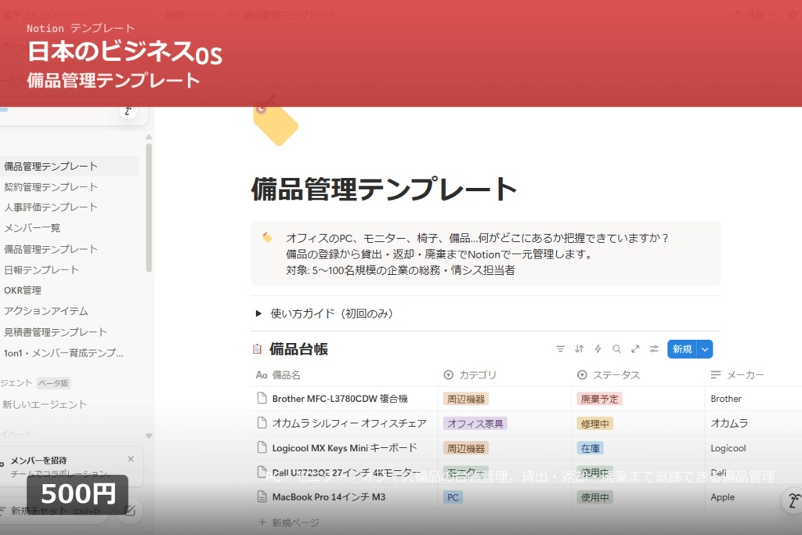Open the filter options in 備品台帳 toolbar
The width and height of the screenshot is (802, 535).
pyautogui.click(x=560, y=349)
